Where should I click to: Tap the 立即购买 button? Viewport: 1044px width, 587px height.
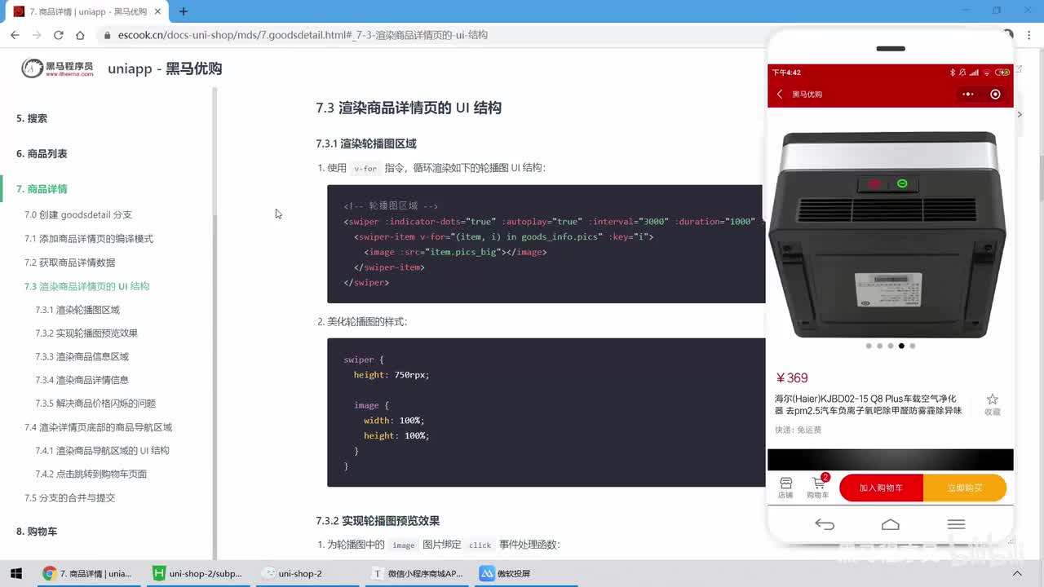pyautogui.click(x=965, y=488)
